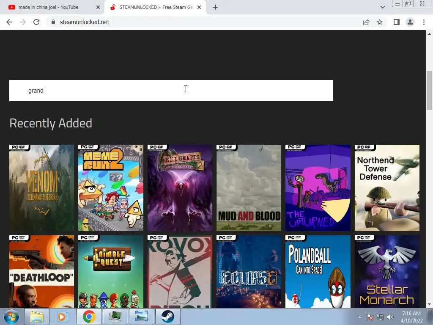Image resolution: width=433 pixels, height=325 pixels.
Task: Open the Venom Codename Outbreak game
Action: click(42, 188)
